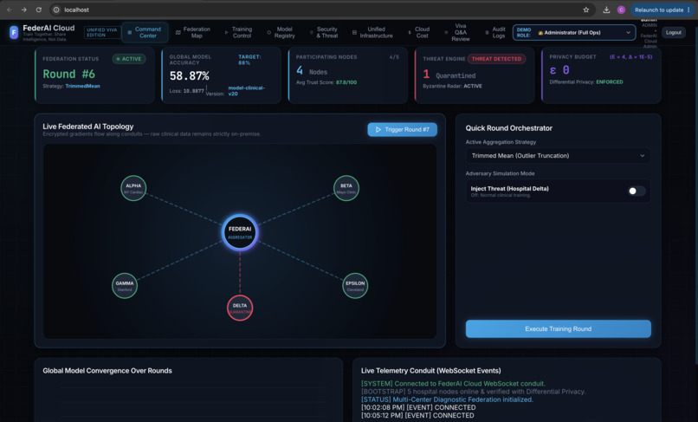
Task: Toggle Inject Threat for Hospital Delta
Action: tap(637, 192)
